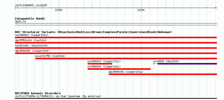
Task: Select the short nsv596903 (Cooper2011) bar
Action: [x=100, y=64]
